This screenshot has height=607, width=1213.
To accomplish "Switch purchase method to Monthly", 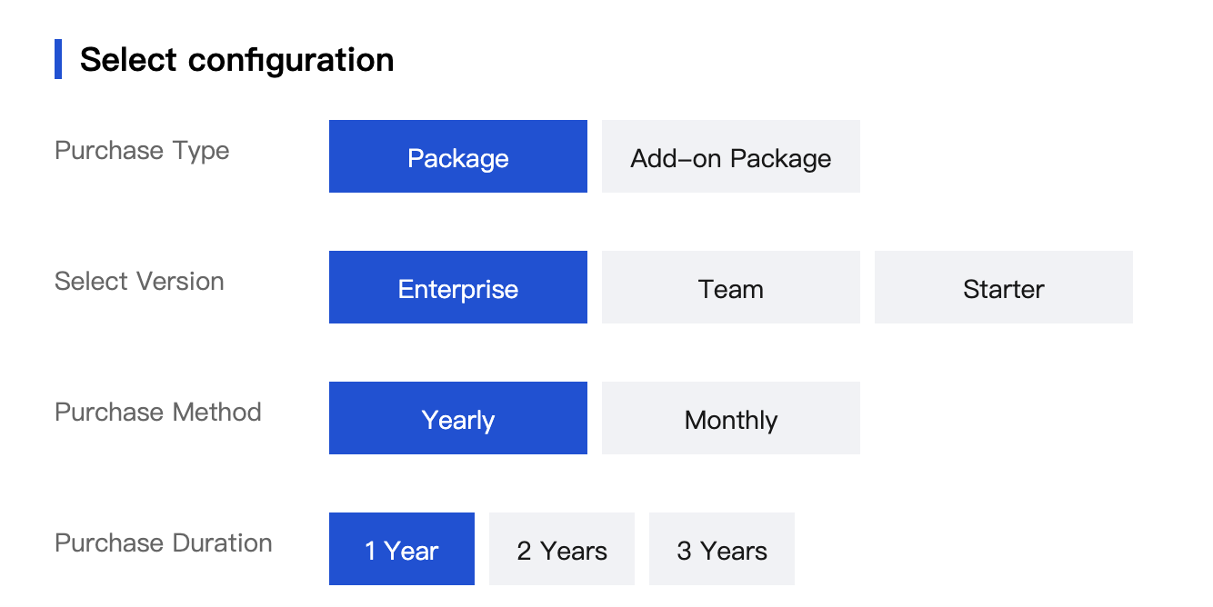I will pos(730,418).
